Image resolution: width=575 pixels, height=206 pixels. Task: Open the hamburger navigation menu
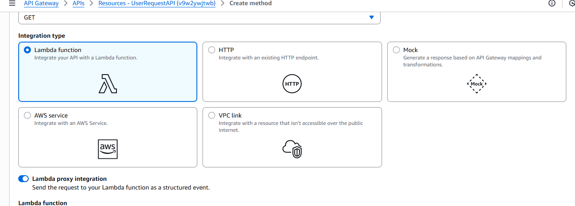pyautogui.click(x=12, y=3)
